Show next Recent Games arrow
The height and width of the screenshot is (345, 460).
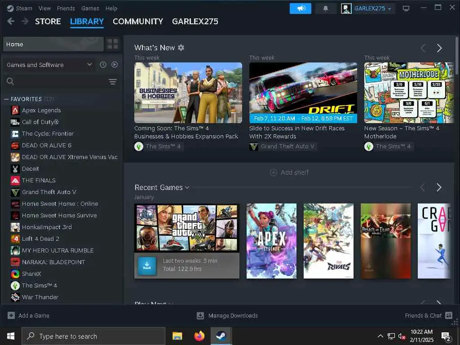point(439,187)
